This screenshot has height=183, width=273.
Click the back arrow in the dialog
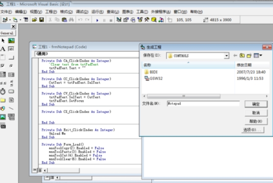pyautogui.click(x=235, y=55)
